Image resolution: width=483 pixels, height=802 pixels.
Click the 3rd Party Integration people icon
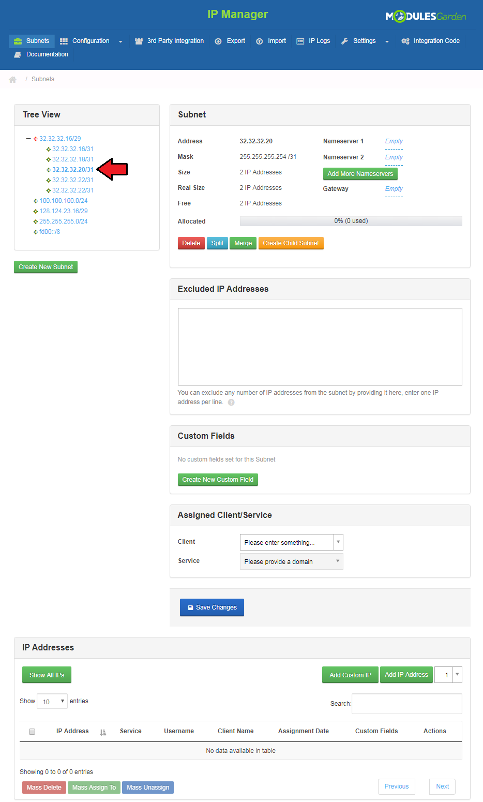pyautogui.click(x=139, y=41)
